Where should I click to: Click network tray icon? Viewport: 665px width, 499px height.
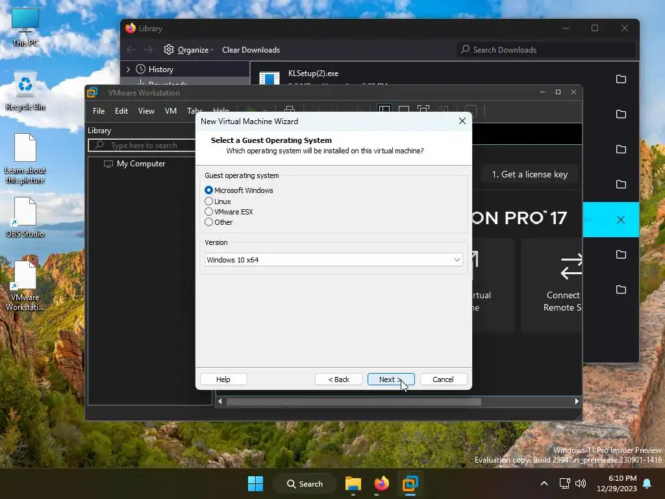pyautogui.click(x=564, y=483)
